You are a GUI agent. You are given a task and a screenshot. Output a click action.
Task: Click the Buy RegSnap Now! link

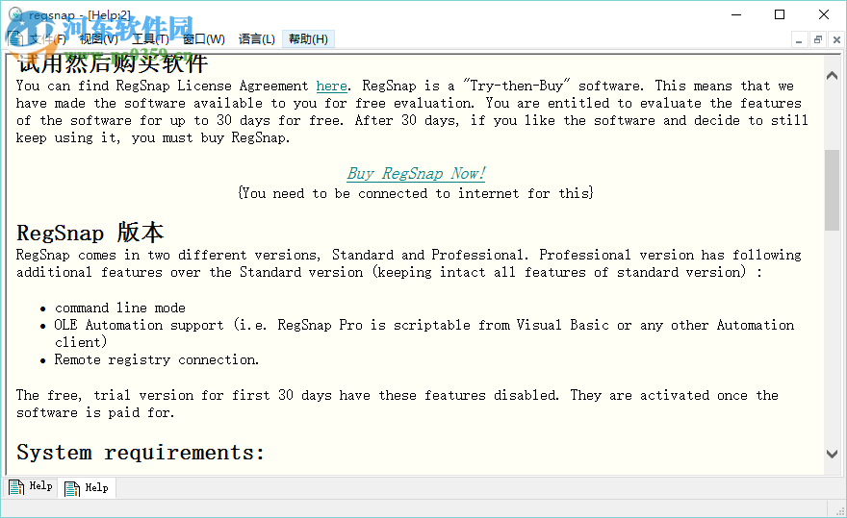(x=416, y=173)
